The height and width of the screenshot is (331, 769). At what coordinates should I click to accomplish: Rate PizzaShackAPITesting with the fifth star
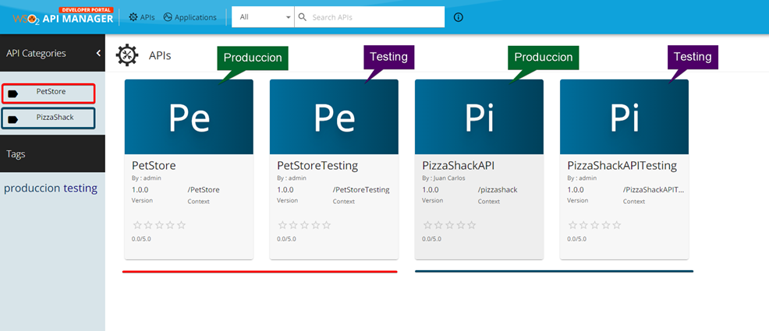tap(617, 225)
